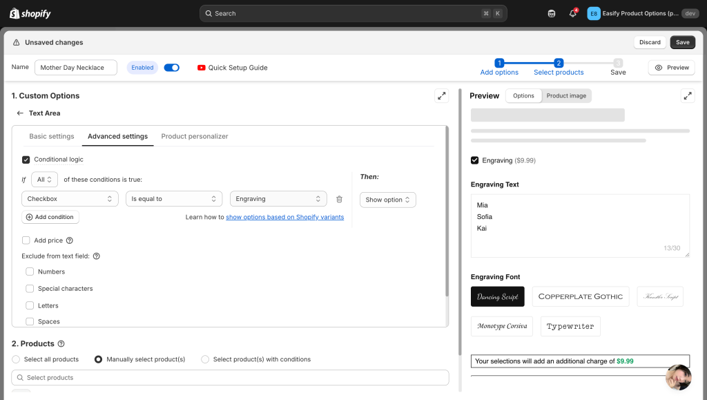Image resolution: width=707 pixels, height=400 pixels.
Task: Expand the Preview panel to fullscreen
Action: 687,96
